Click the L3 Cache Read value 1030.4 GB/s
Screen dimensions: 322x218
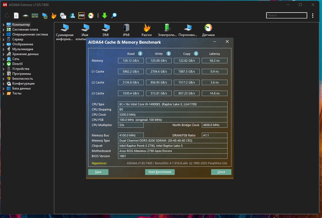tap(131, 93)
